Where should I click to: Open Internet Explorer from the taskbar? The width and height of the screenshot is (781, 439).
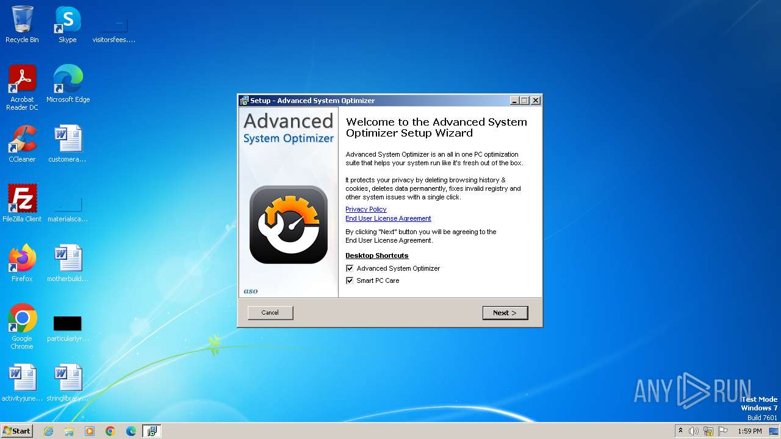click(48, 431)
